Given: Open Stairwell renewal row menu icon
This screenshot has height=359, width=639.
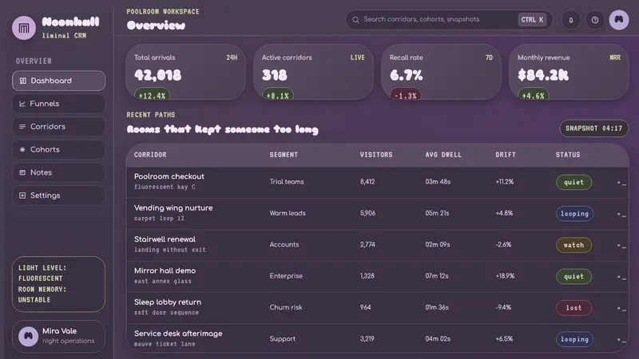Looking at the screenshot, I should [621, 246].
